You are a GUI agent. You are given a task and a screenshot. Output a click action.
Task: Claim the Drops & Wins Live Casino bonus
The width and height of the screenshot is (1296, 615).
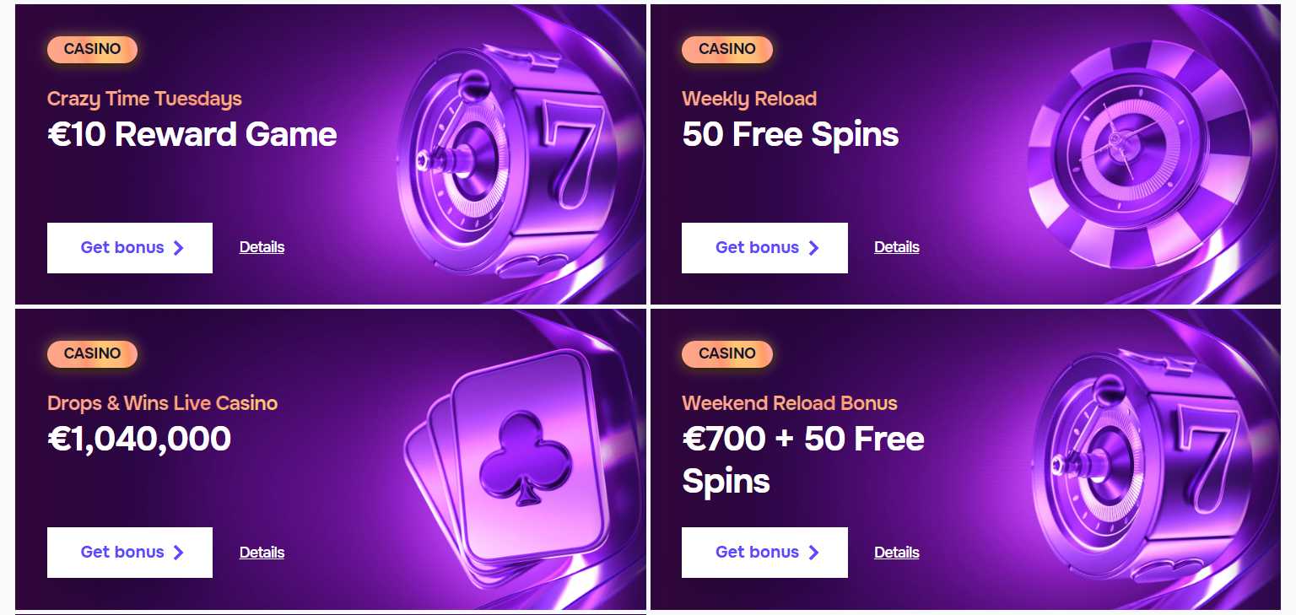[x=130, y=553]
